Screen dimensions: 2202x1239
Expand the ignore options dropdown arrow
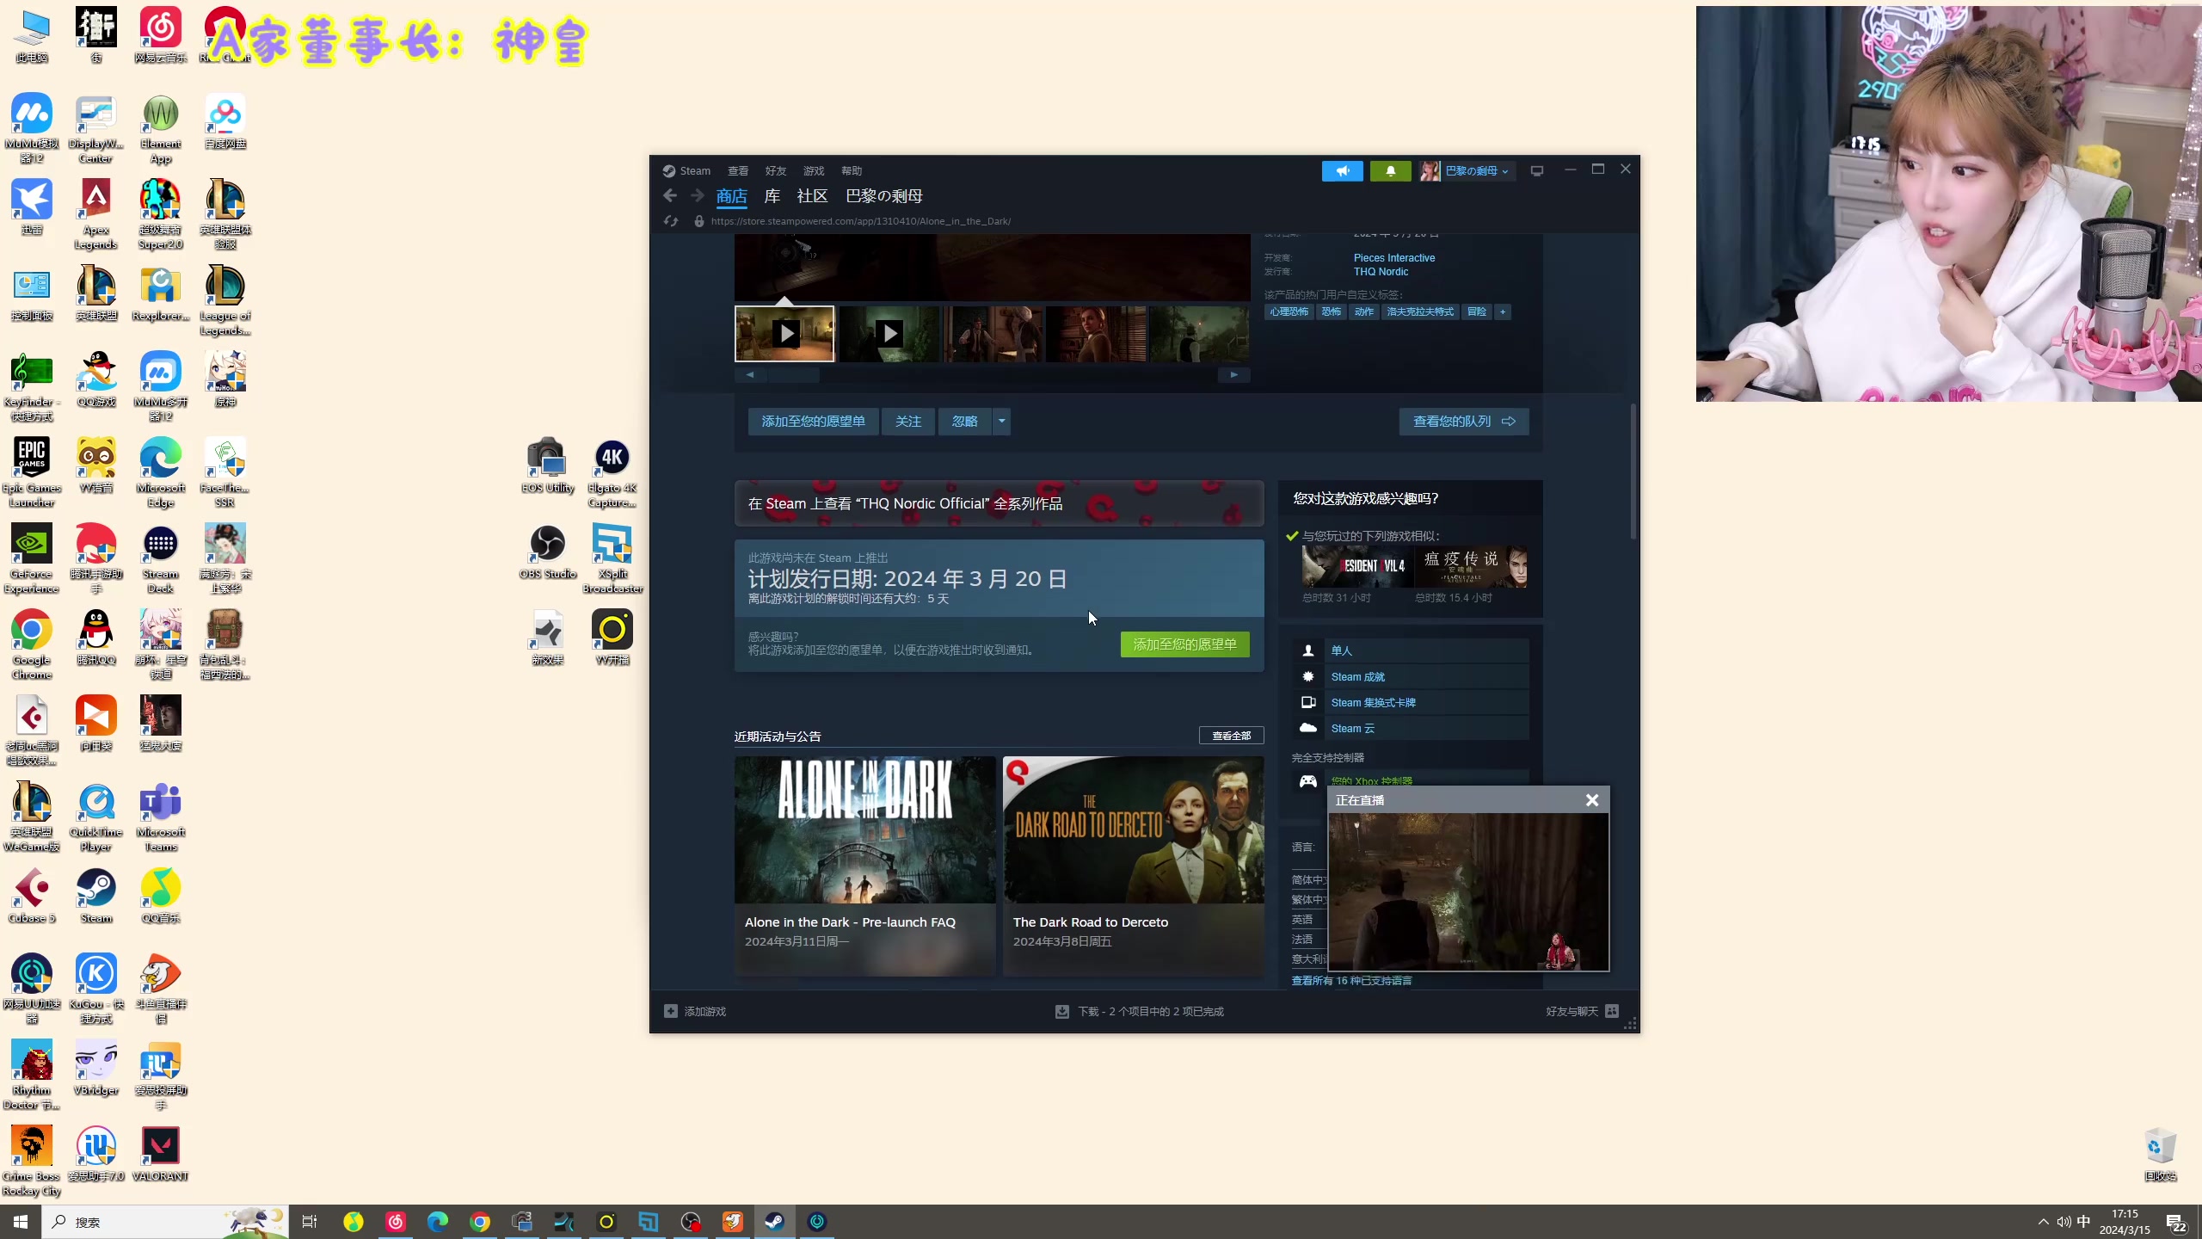[x=1002, y=422]
